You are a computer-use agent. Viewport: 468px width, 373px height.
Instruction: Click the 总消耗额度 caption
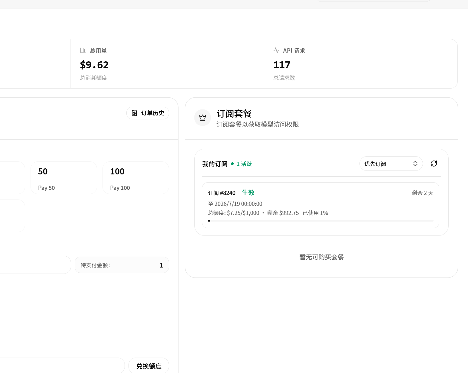(94, 78)
